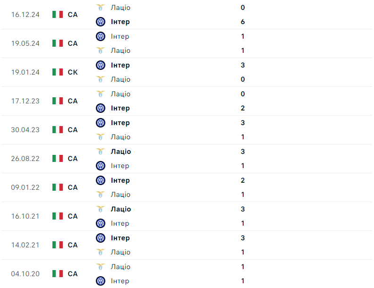
Task: Click Italy flag beside 30.04.23 date
Action: (x=58, y=130)
